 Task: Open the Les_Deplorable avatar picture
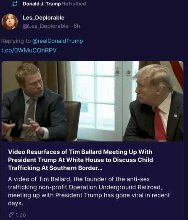point(10,22)
